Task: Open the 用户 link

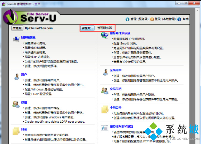Action: (24, 74)
